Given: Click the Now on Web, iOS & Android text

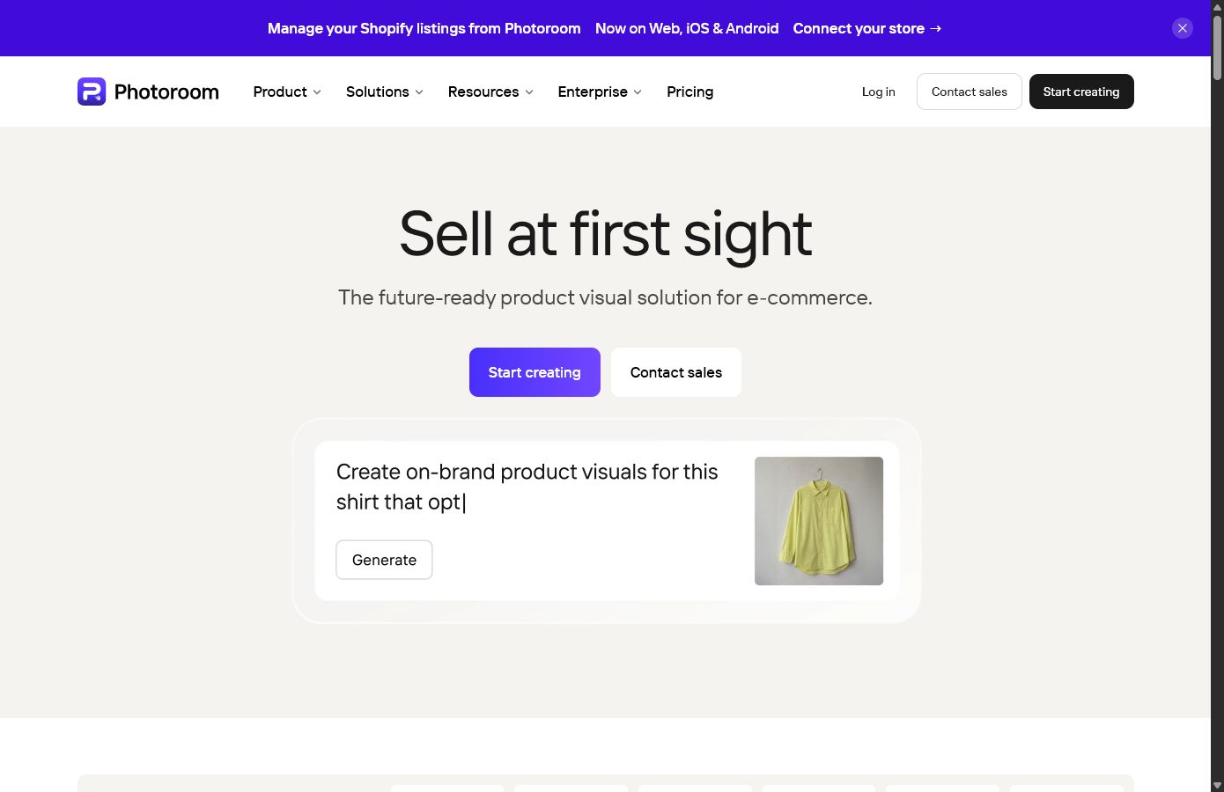Looking at the screenshot, I should coord(687,28).
